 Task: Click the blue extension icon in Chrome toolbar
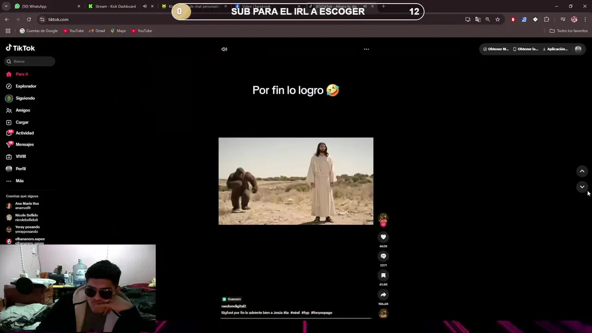[x=524, y=19]
